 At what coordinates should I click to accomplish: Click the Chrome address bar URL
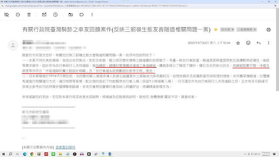96,6
